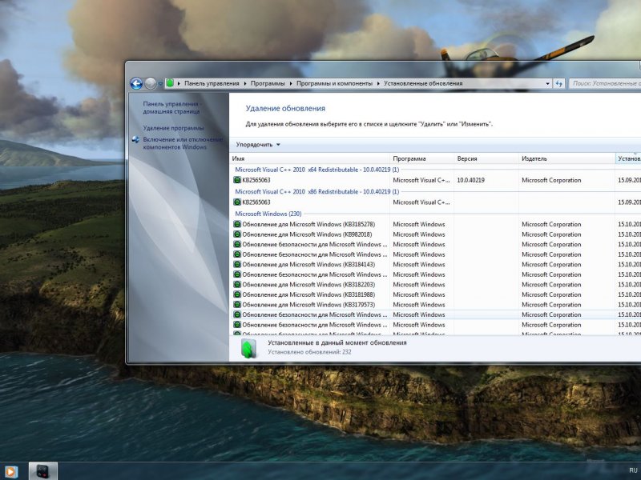Select update icon for KB3179573 row
The width and height of the screenshot is (641, 480).
237,305
